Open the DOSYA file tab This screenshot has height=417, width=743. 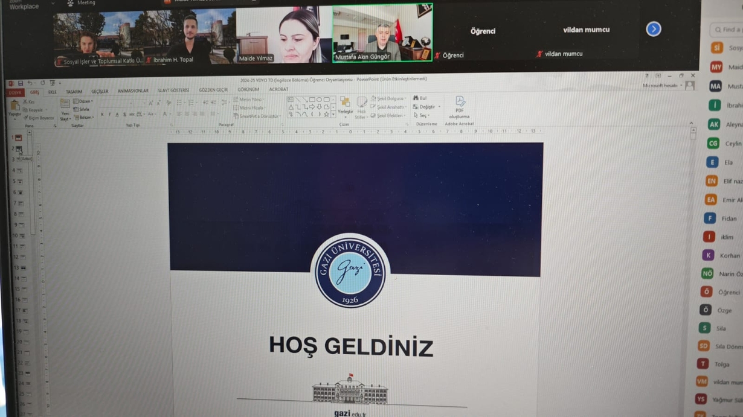pyautogui.click(x=14, y=93)
